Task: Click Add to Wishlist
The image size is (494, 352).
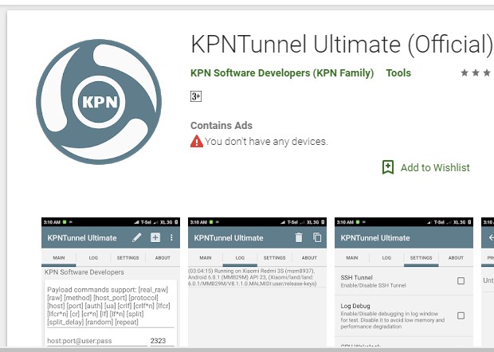Action: click(x=426, y=167)
